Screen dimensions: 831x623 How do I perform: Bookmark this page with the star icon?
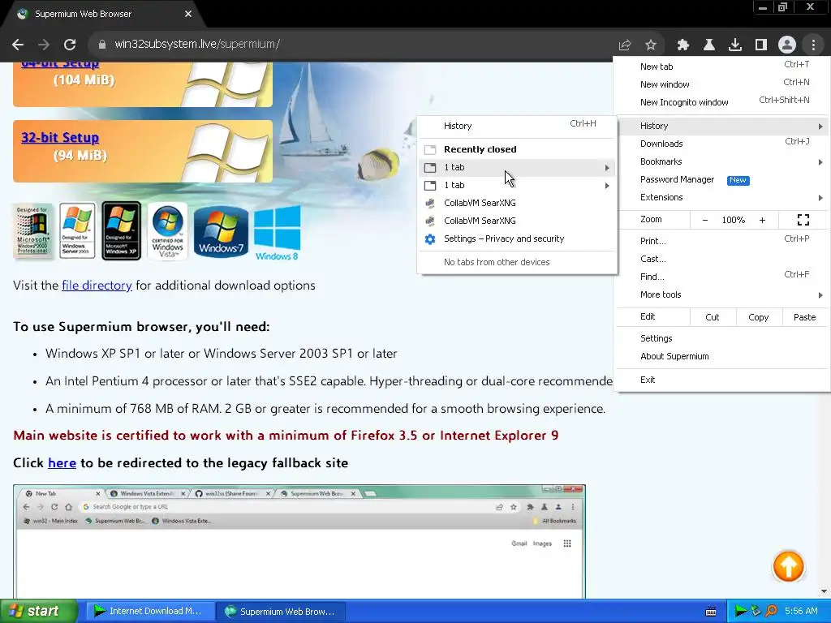coord(651,45)
